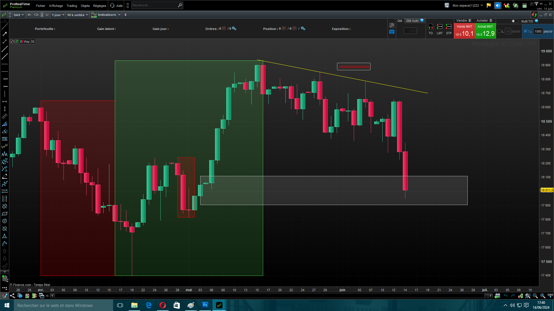Select the STP stop order icon
The height and width of the screenshot is (311, 554).
(448, 27)
